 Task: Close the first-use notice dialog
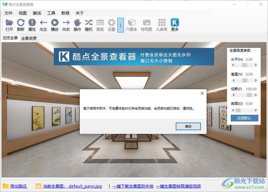pyautogui.click(x=202, y=93)
